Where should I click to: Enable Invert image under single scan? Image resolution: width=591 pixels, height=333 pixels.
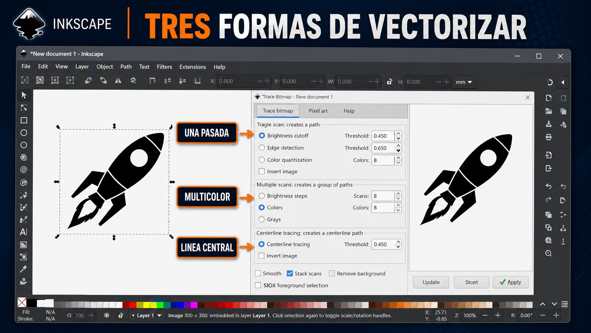tap(262, 171)
